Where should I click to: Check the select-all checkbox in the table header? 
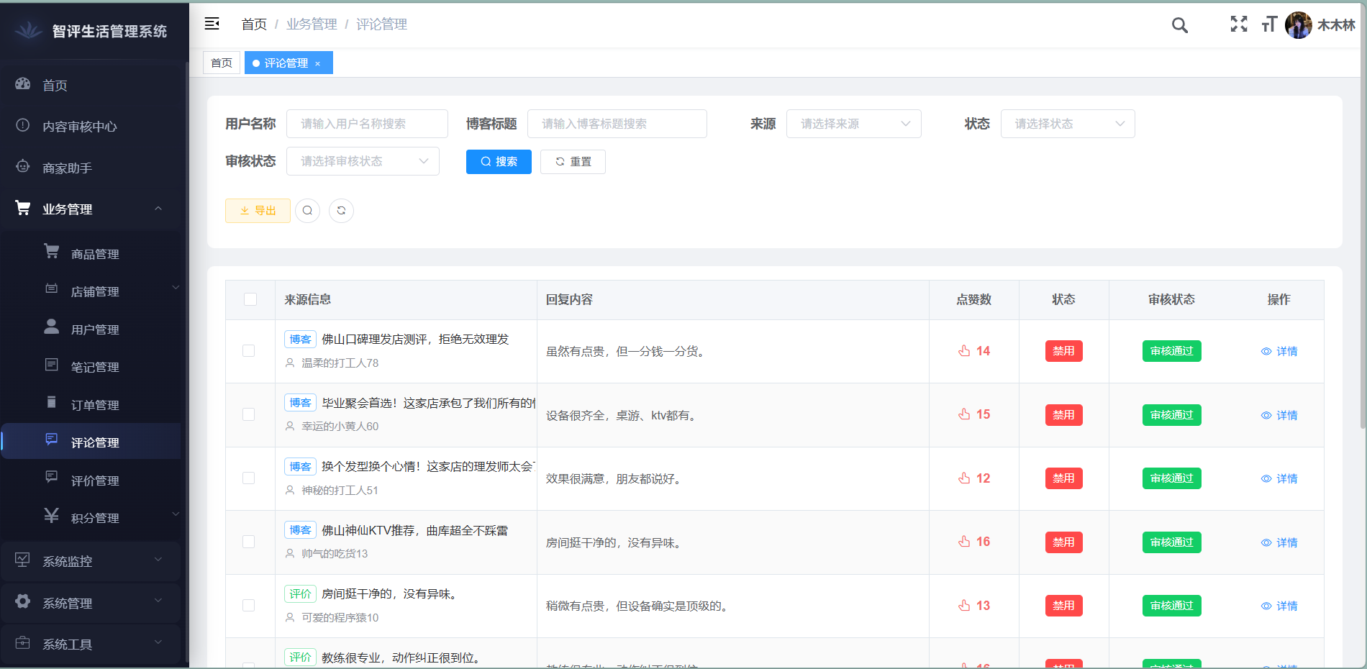coord(250,299)
